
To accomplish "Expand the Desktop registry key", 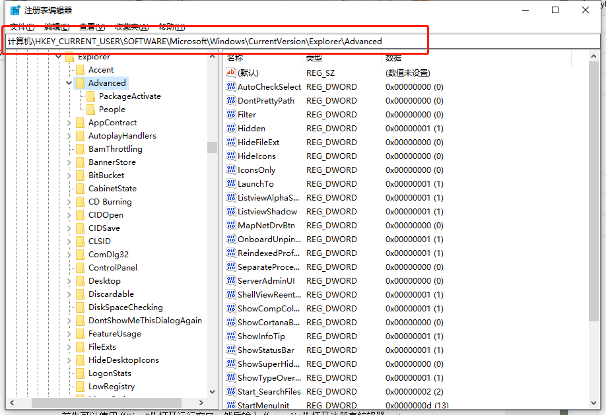I will [x=69, y=281].
